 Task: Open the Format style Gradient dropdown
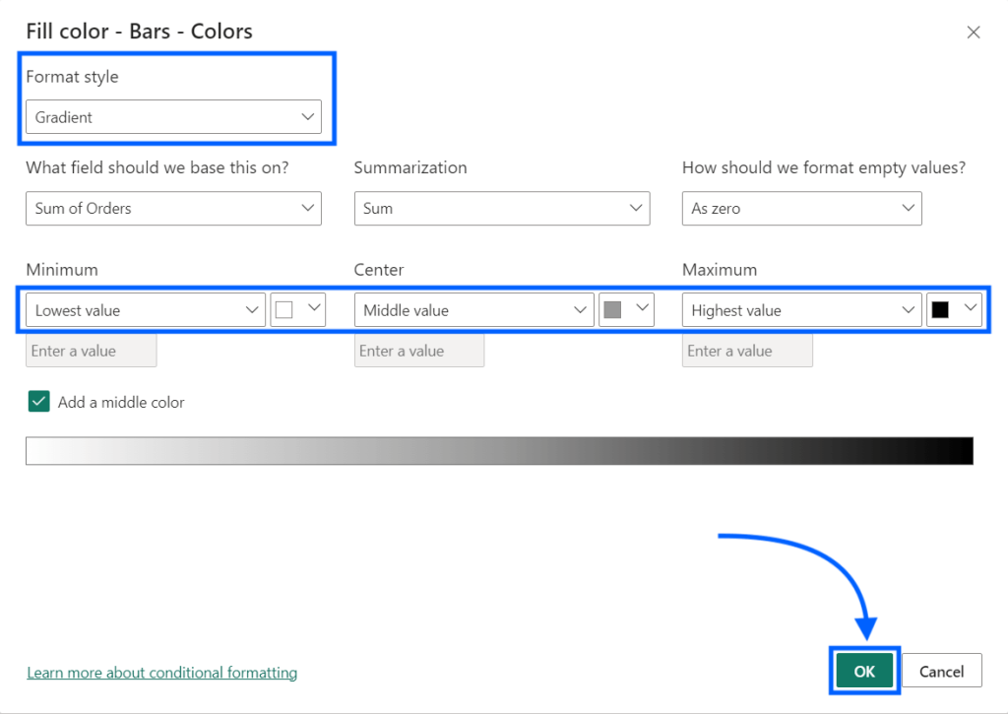173,117
